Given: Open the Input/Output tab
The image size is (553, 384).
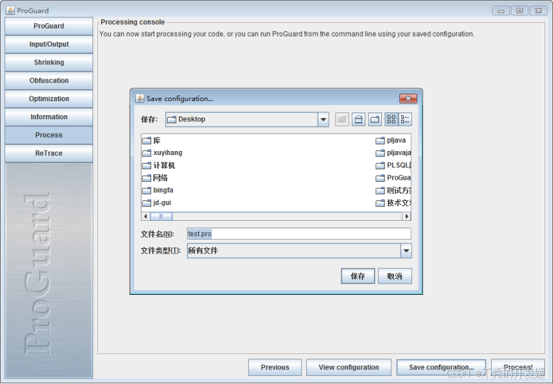Looking at the screenshot, I should click(x=49, y=45).
